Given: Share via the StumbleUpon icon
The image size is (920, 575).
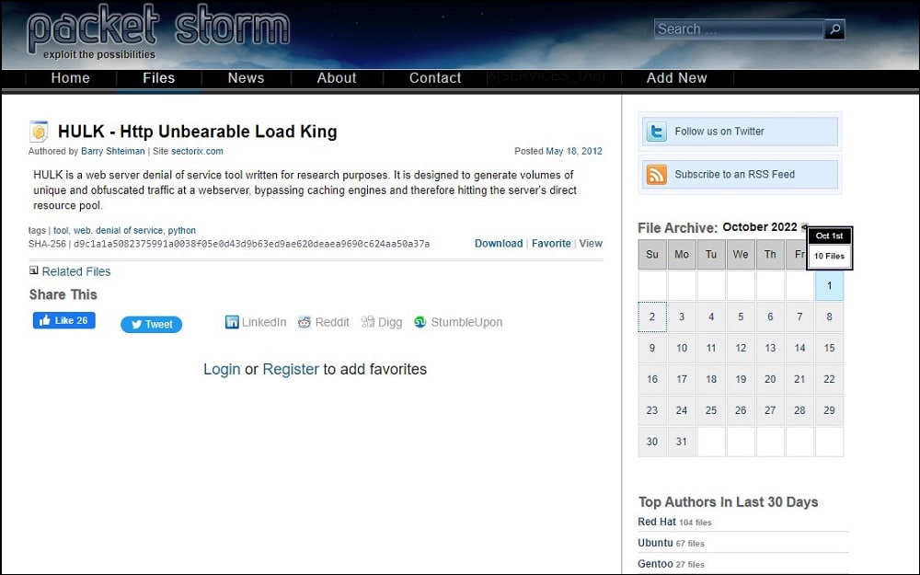Looking at the screenshot, I should tap(420, 322).
